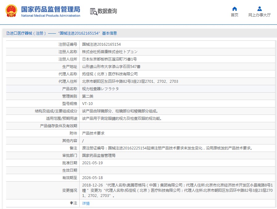Click the 首页 home icon

(x=234, y=9)
